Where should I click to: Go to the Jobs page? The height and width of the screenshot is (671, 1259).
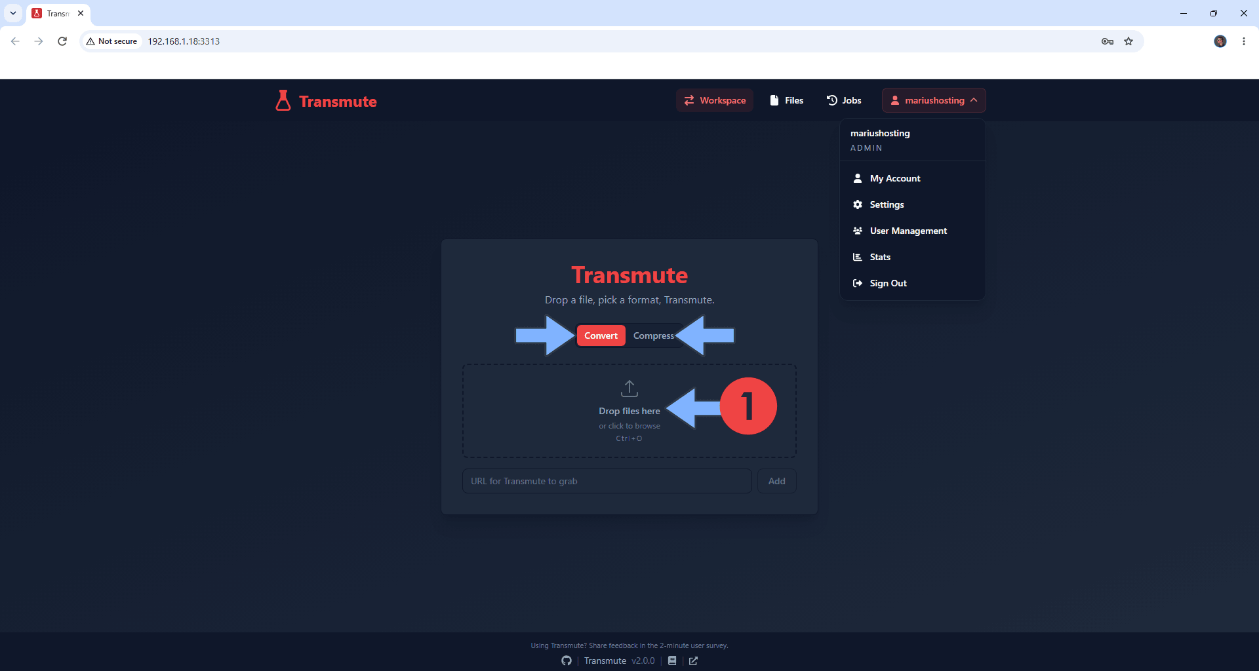coord(844,100)
